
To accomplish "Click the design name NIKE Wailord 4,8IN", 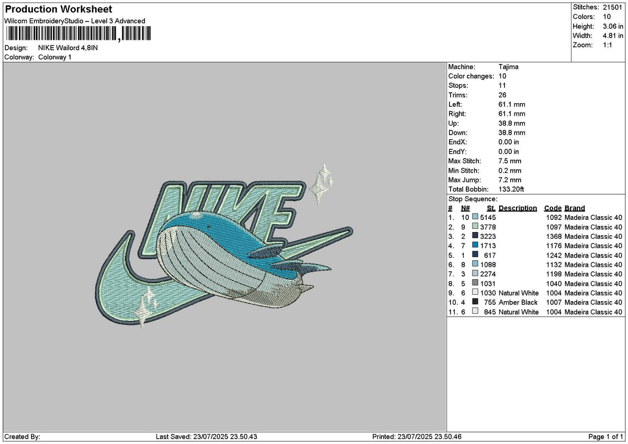I will (x=68, y=48).
